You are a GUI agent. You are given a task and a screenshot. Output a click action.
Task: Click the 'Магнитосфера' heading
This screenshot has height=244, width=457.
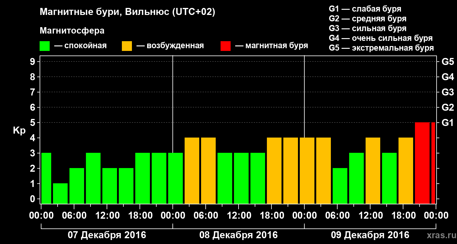(72, 31)
